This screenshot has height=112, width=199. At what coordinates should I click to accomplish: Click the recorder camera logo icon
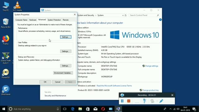(x=122, y=95)
